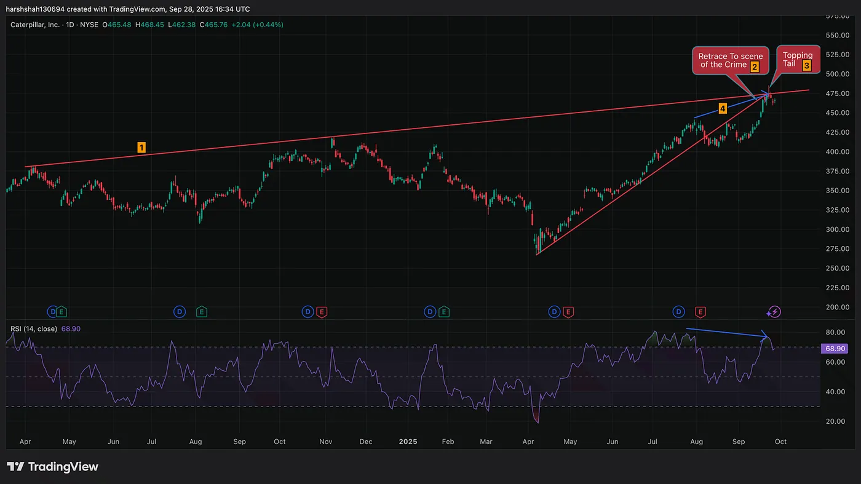The image size is (861, 484).
Task: Click the 2025 label on time axis
Action: (408, 442)
